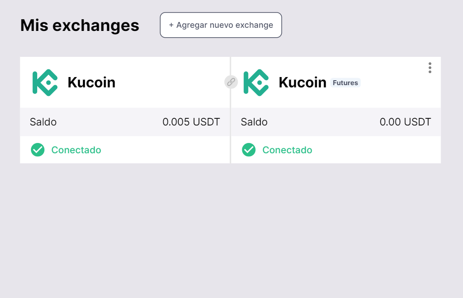Open the three-dot options menu
Screen dimensions: 463x298
point(430,68)
